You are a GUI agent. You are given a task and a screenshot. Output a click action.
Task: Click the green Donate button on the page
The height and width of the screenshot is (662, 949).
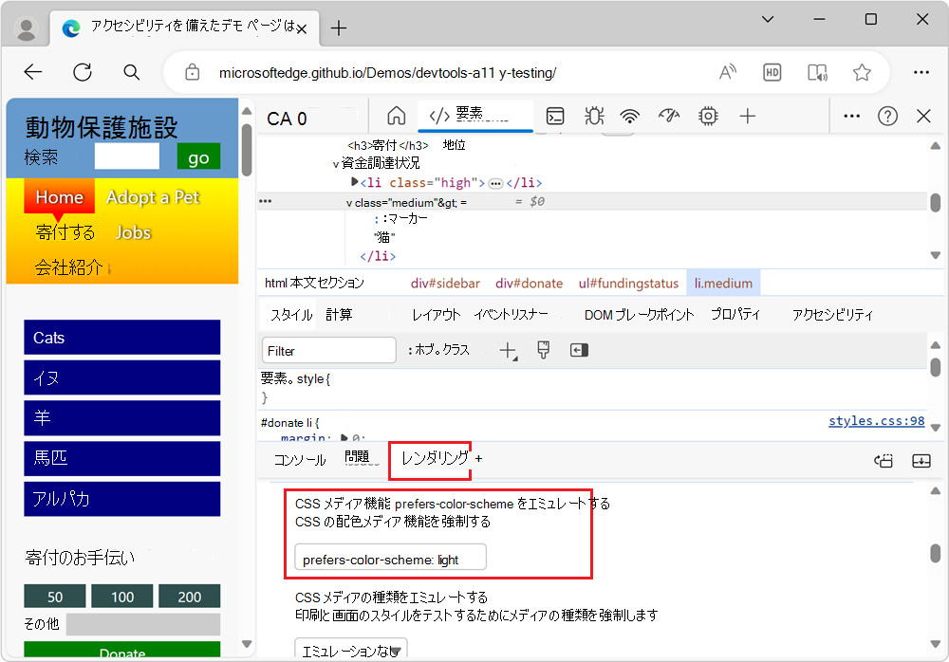click(121, 653)
